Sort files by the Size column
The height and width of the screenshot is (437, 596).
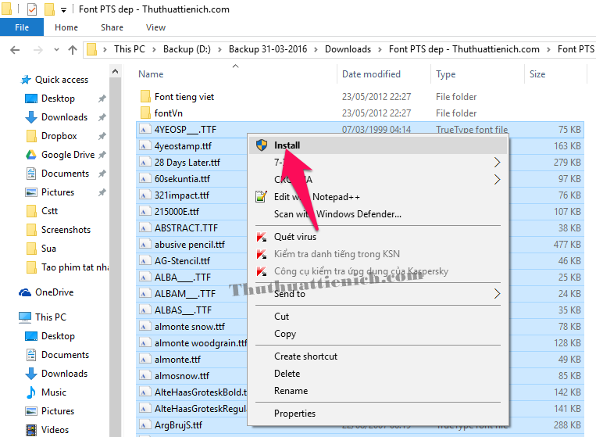537,74
